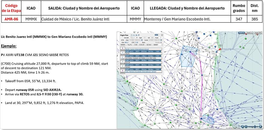The height and width of the screenshot is (130, 264).
Task: Switch to the World VFR chart tab
Action: pos(258,33)
